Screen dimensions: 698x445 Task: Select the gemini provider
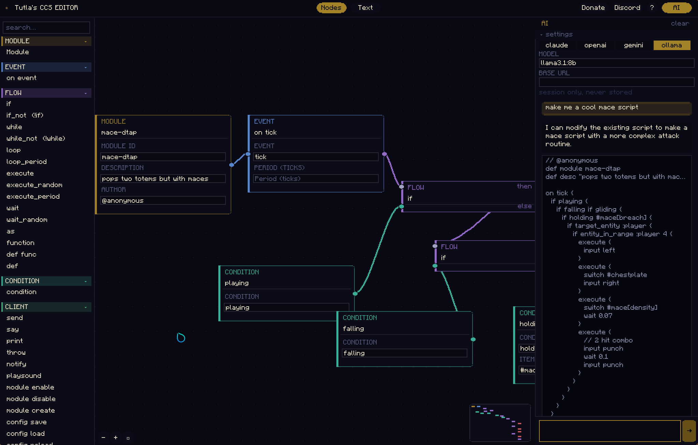click(x=633, y=45)
